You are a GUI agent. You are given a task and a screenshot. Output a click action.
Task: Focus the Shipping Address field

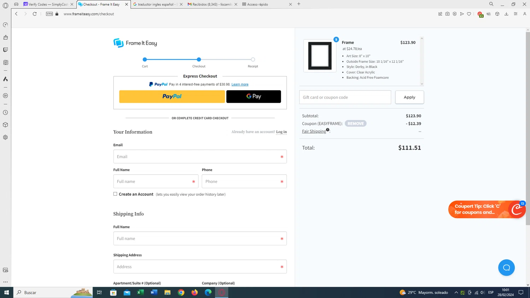point(200,267)
